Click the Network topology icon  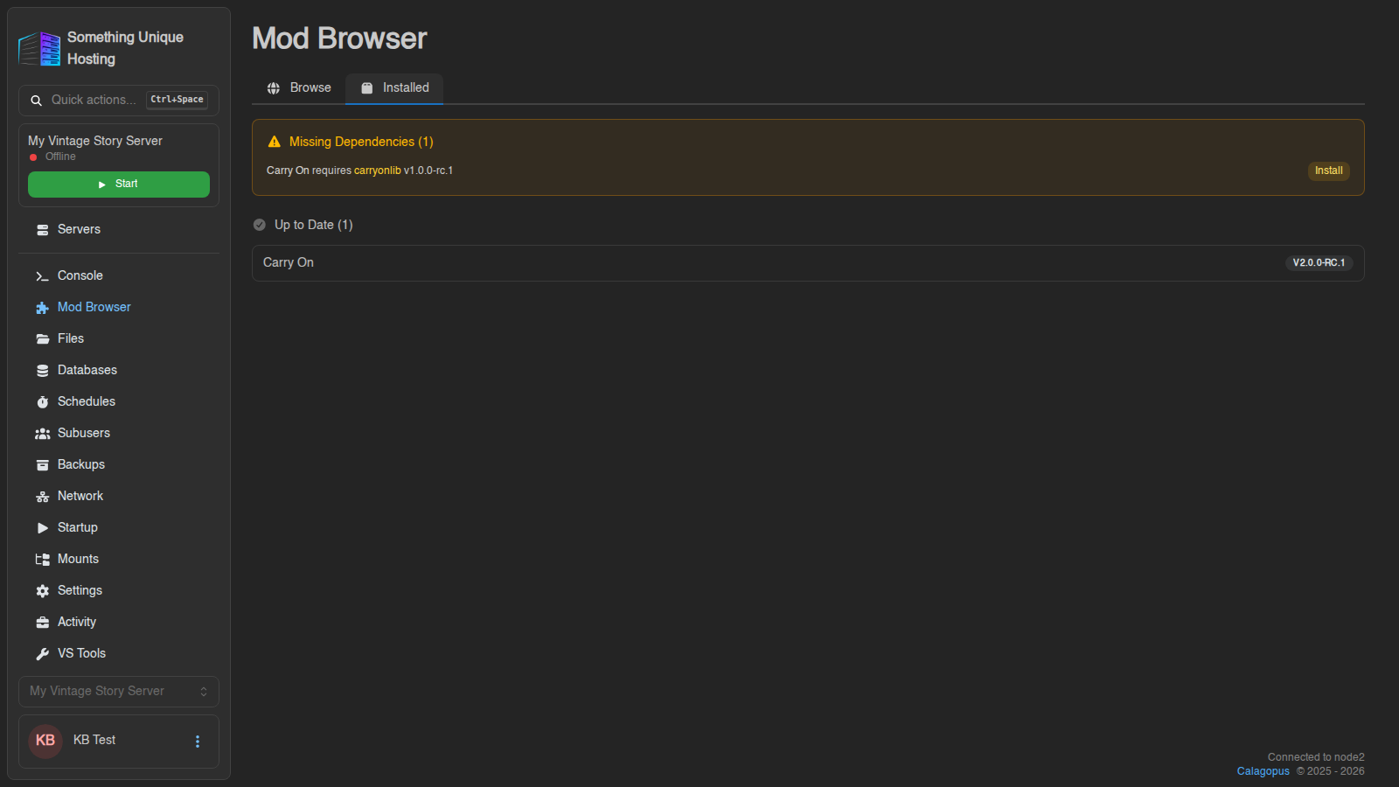(42, 497)
